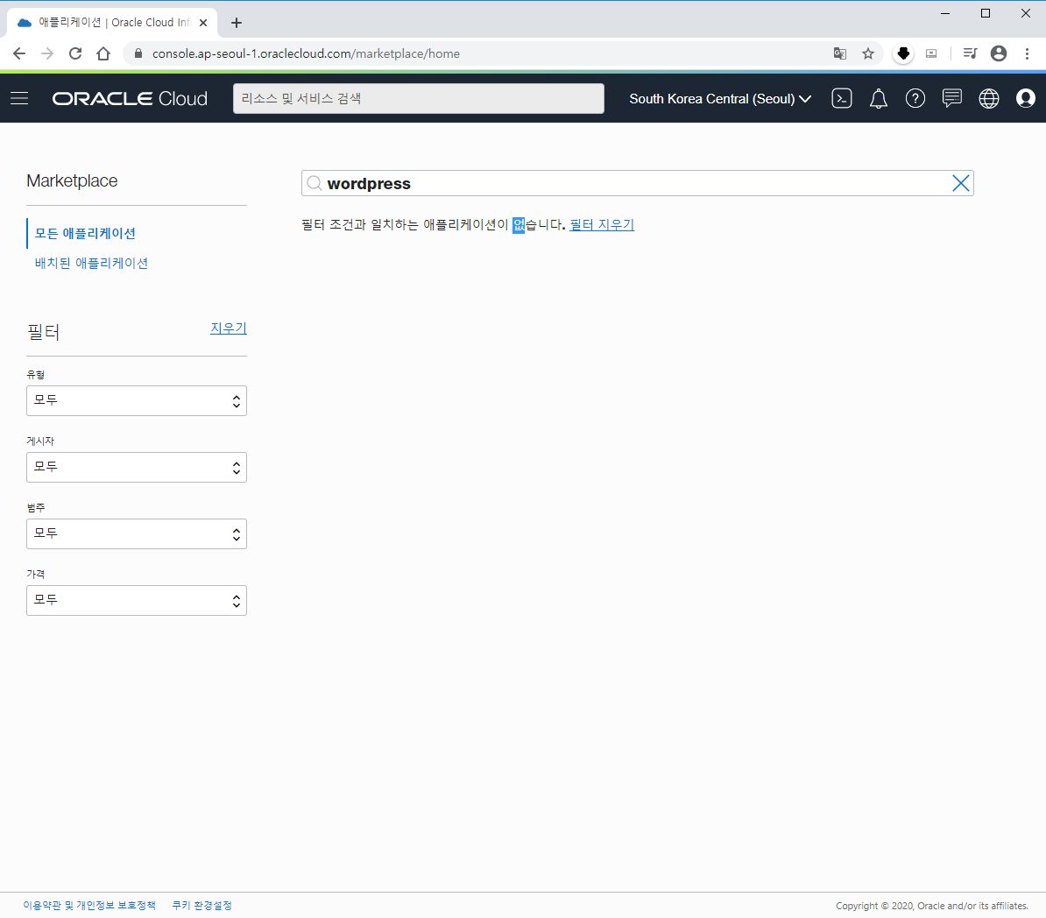
Task: Select 모든 애플리케이션 in sidebar
Action: point(85,234)
